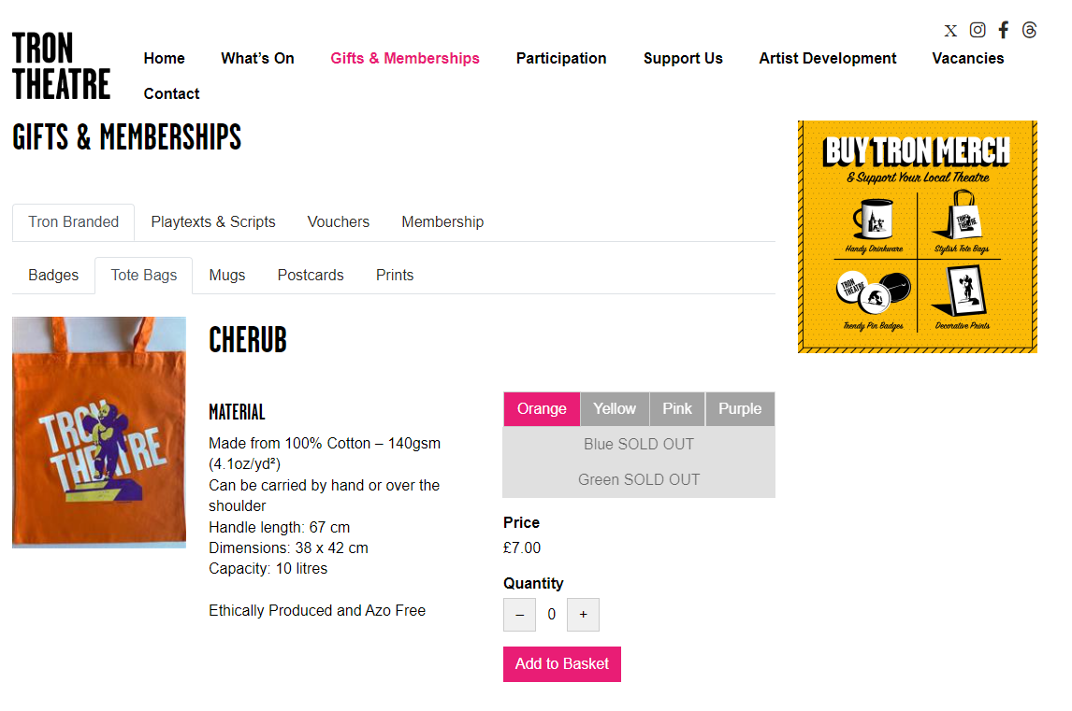Click the Tron Theatre logo

pyautogui.click(x=61, y=66)
